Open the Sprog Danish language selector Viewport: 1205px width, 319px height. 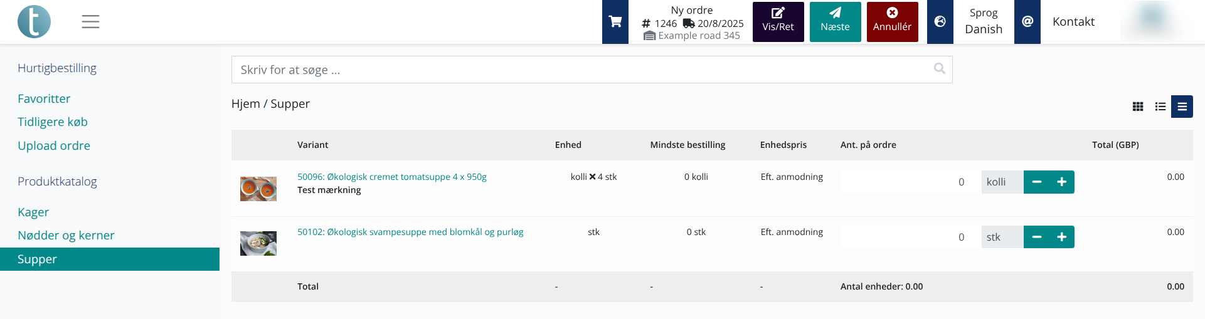coord(983,22)
